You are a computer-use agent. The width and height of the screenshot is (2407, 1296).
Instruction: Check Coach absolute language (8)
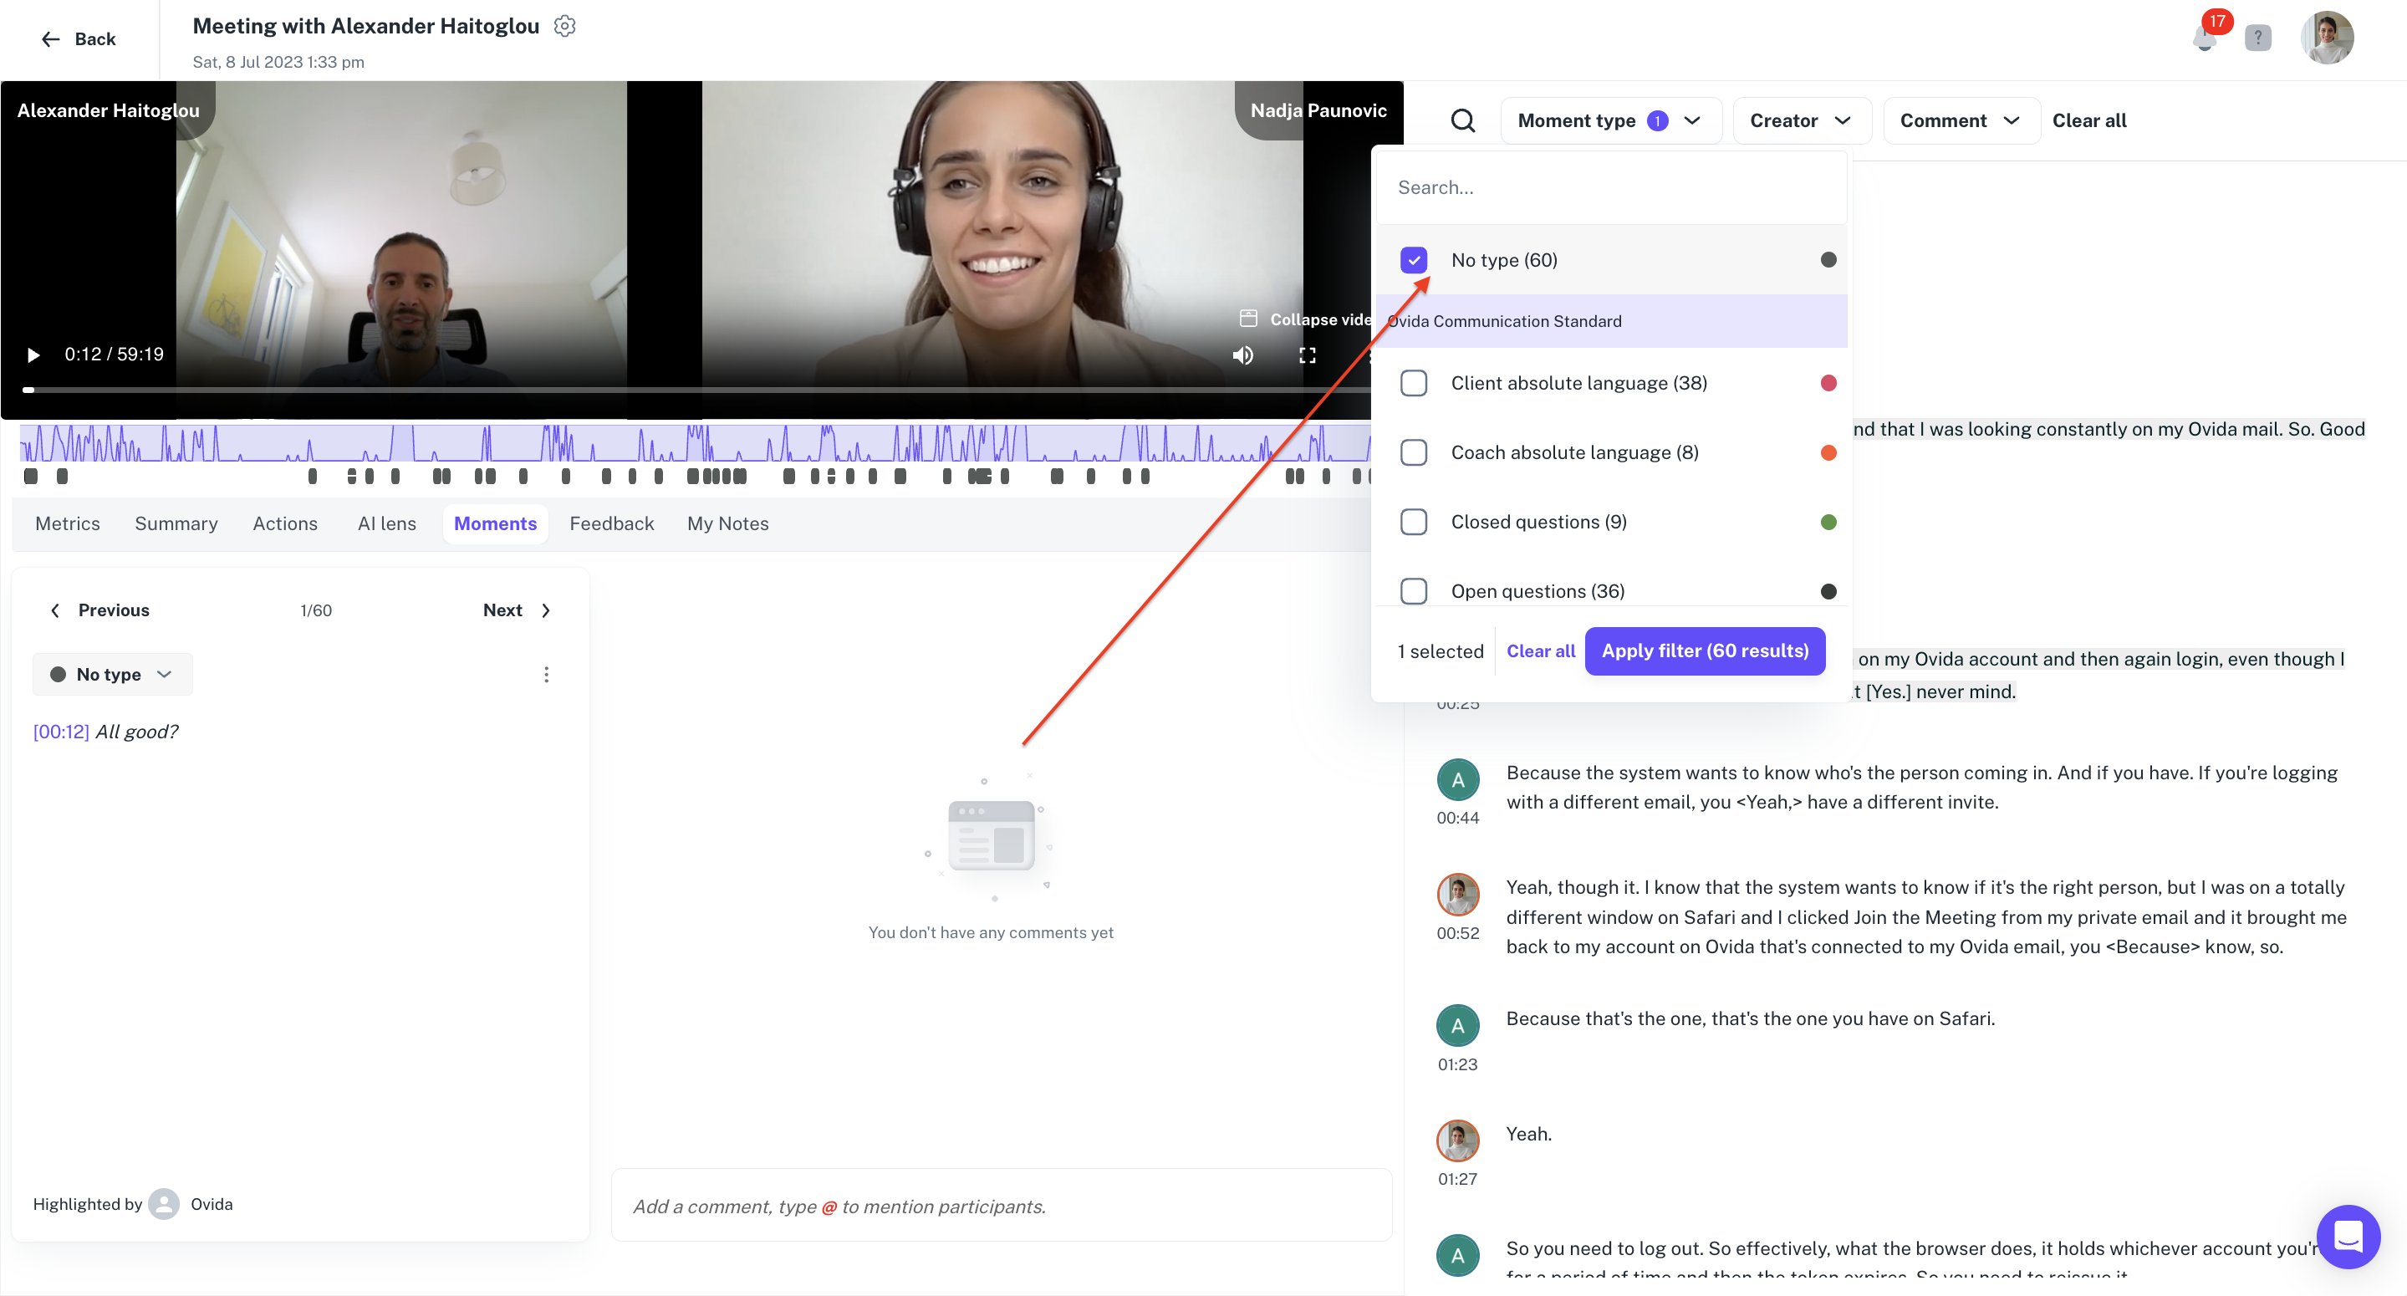(1414, 452)
